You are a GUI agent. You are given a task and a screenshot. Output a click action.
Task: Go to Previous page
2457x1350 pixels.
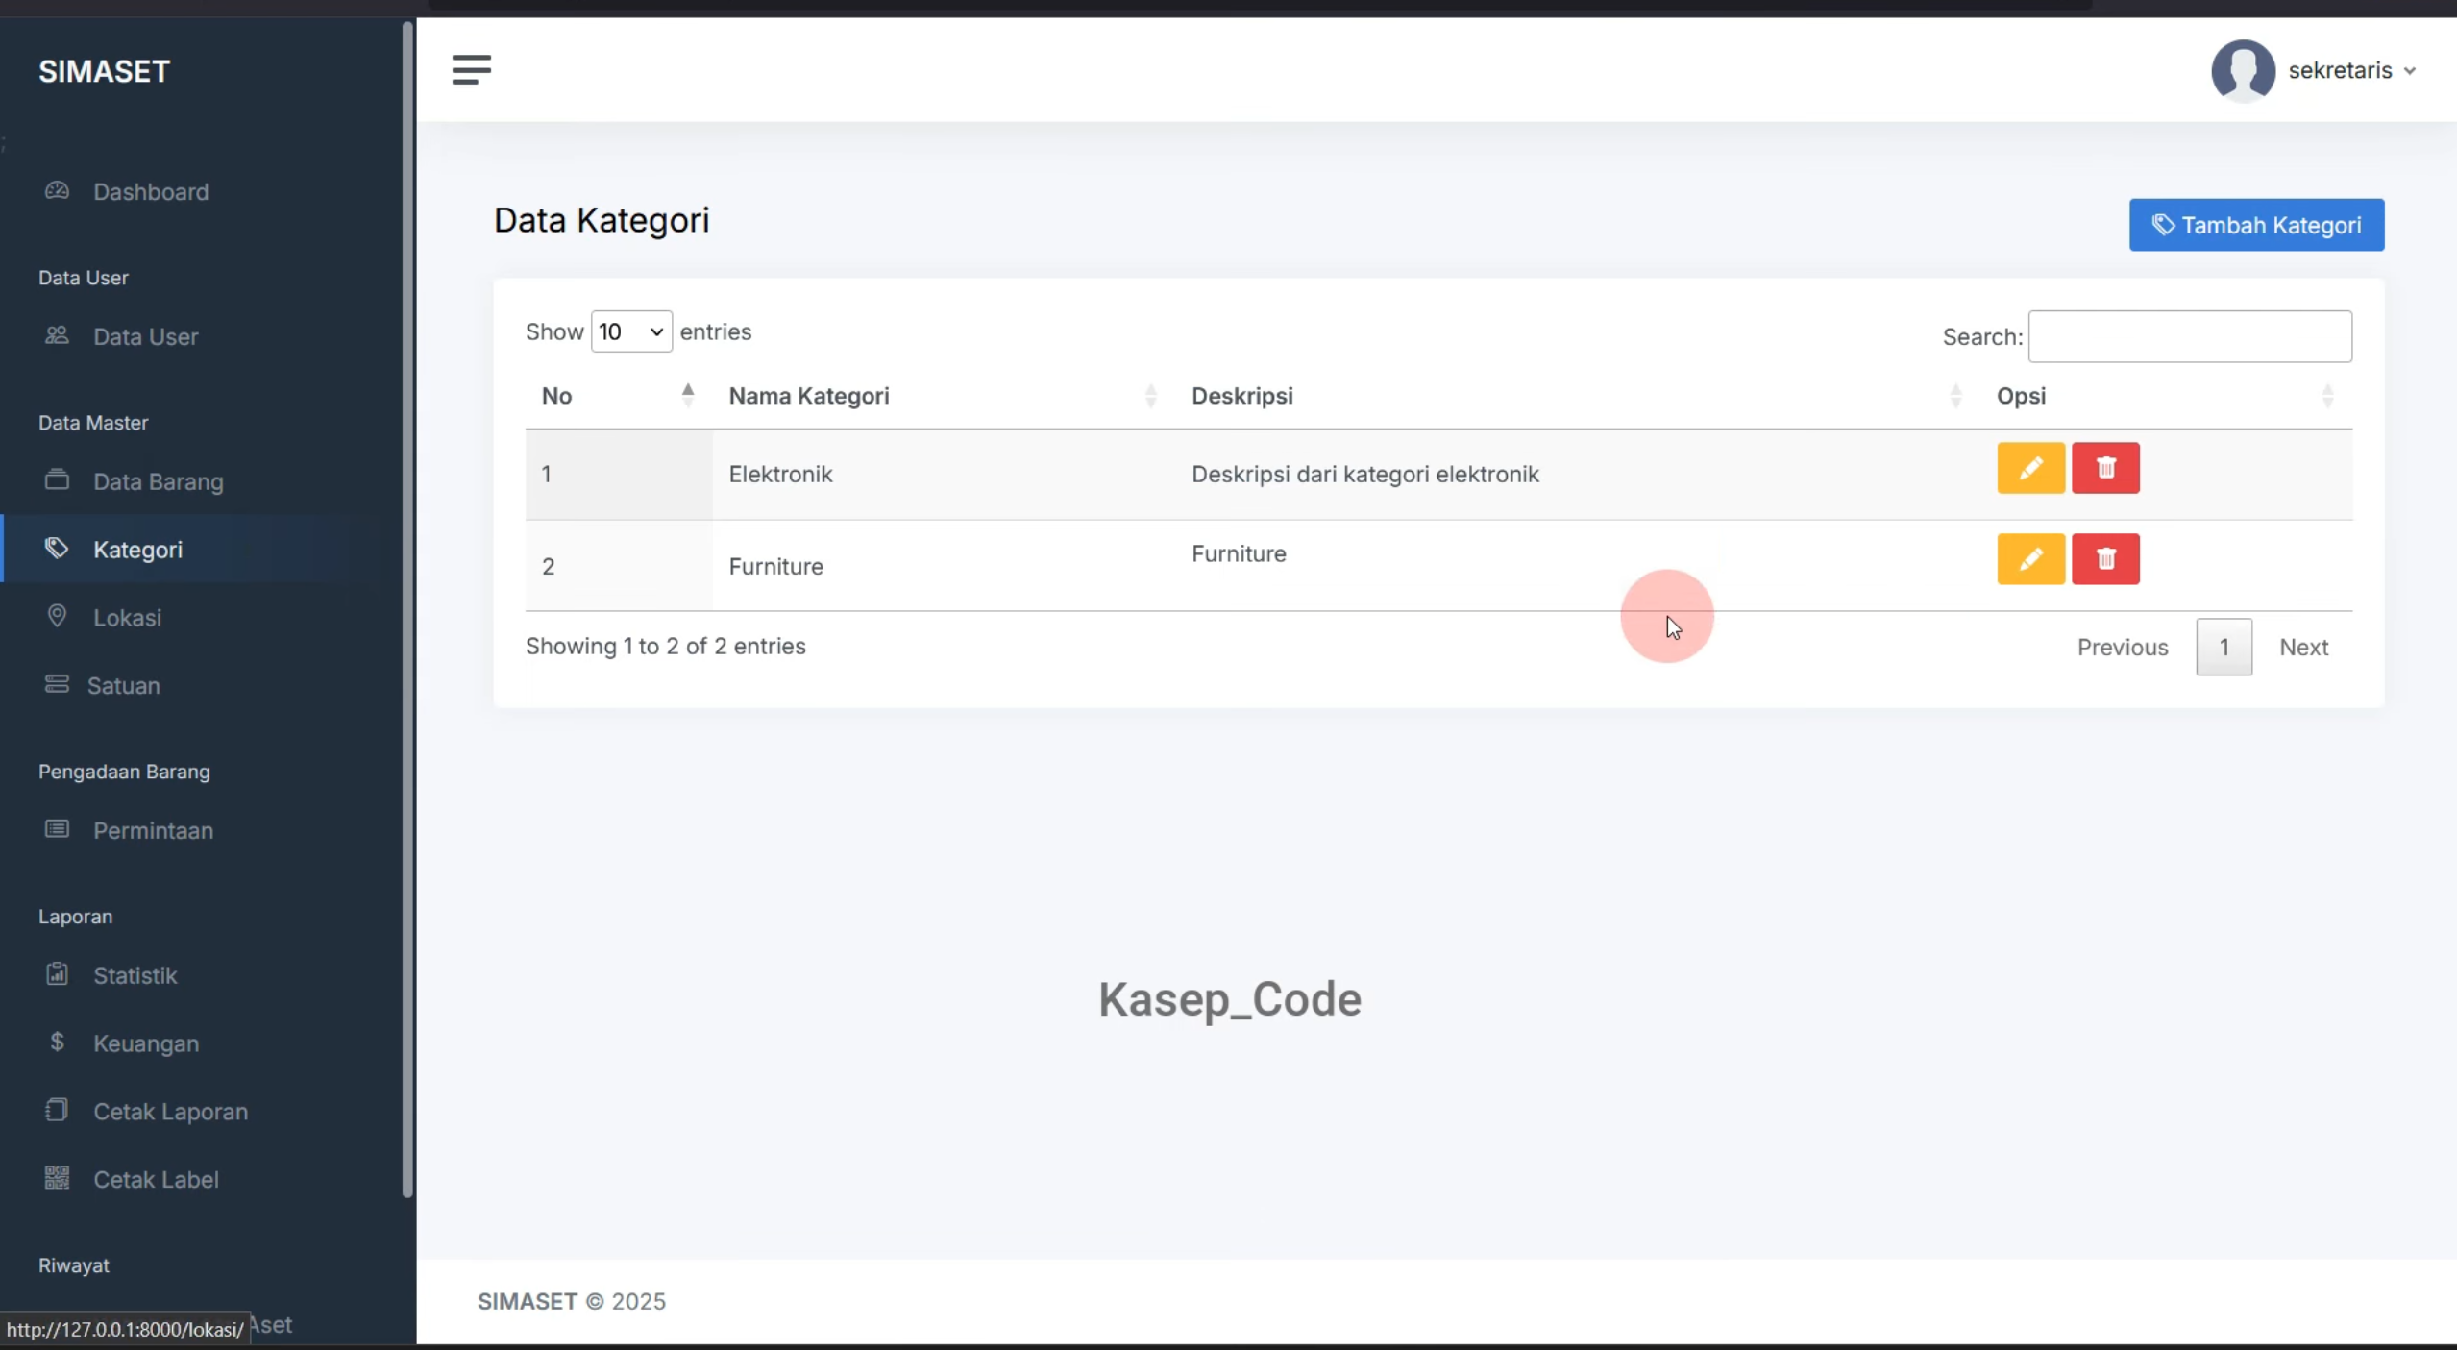pyautogui.click(x=2122, y=647)
